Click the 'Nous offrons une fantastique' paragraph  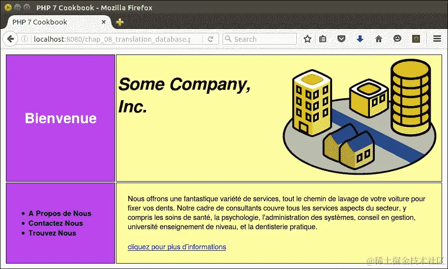(277, 213)
